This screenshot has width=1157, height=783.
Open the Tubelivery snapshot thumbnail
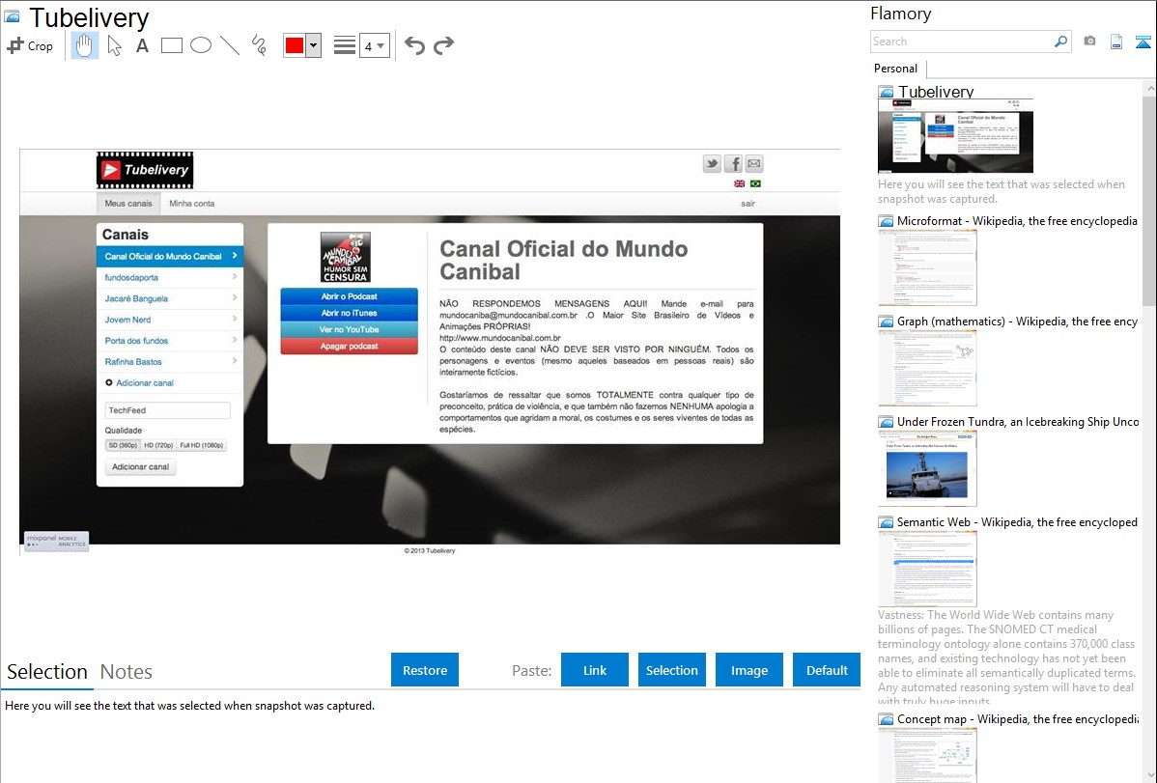[x=955, y=136]
